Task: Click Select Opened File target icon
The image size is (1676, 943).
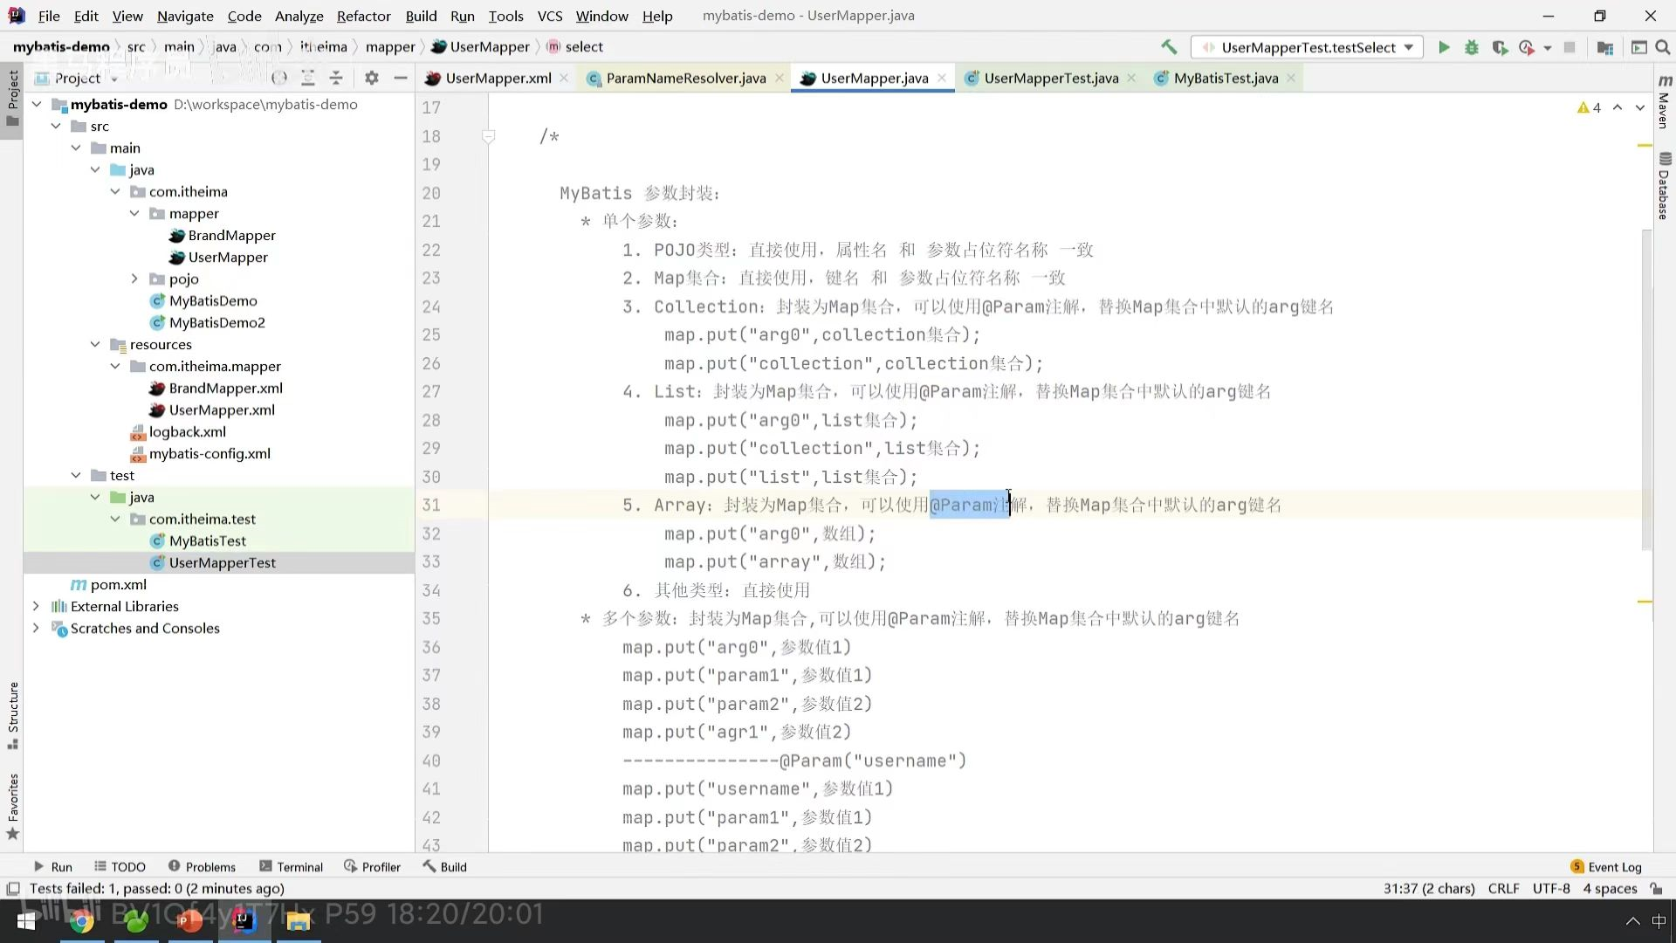Action: coord(279,78)
